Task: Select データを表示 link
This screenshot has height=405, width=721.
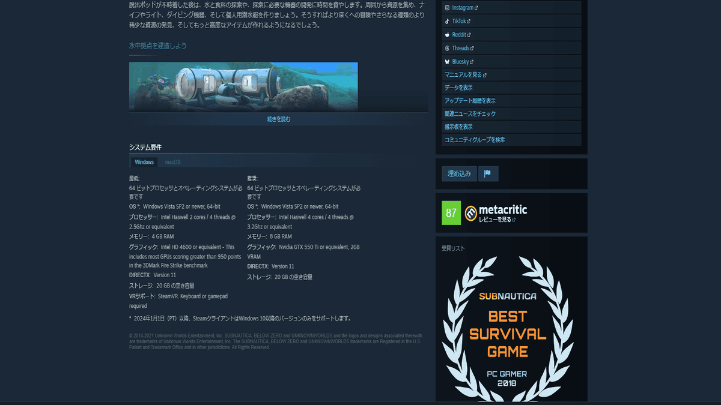Action: pos(511,88)
